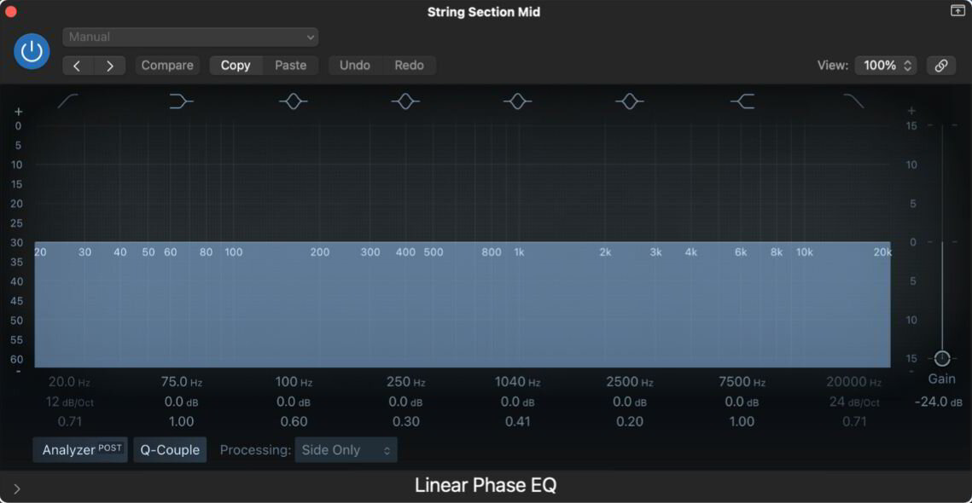This screenshot has height=503, width=972.
Task: Select the Q value 0.30
Action: tap(405, 422)
